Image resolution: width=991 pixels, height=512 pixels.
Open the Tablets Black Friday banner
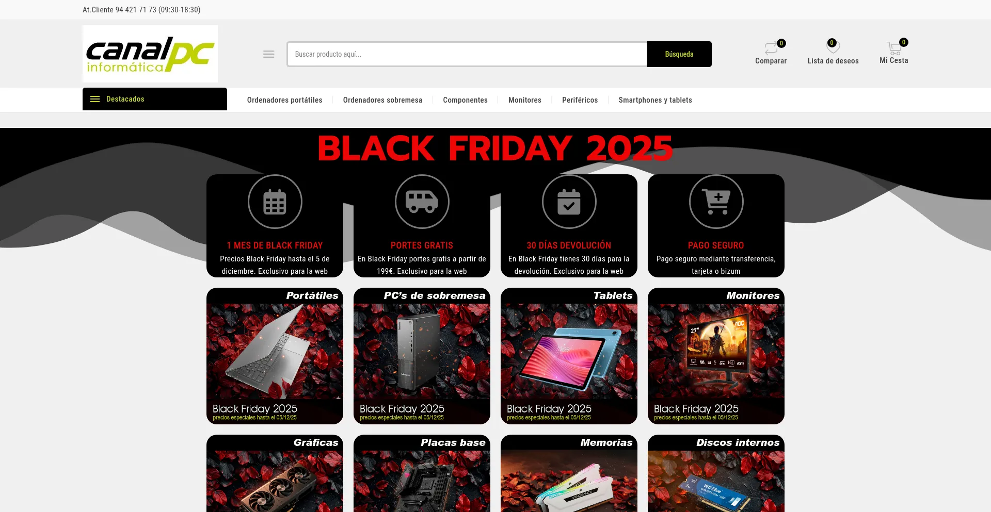click(569, 356)
